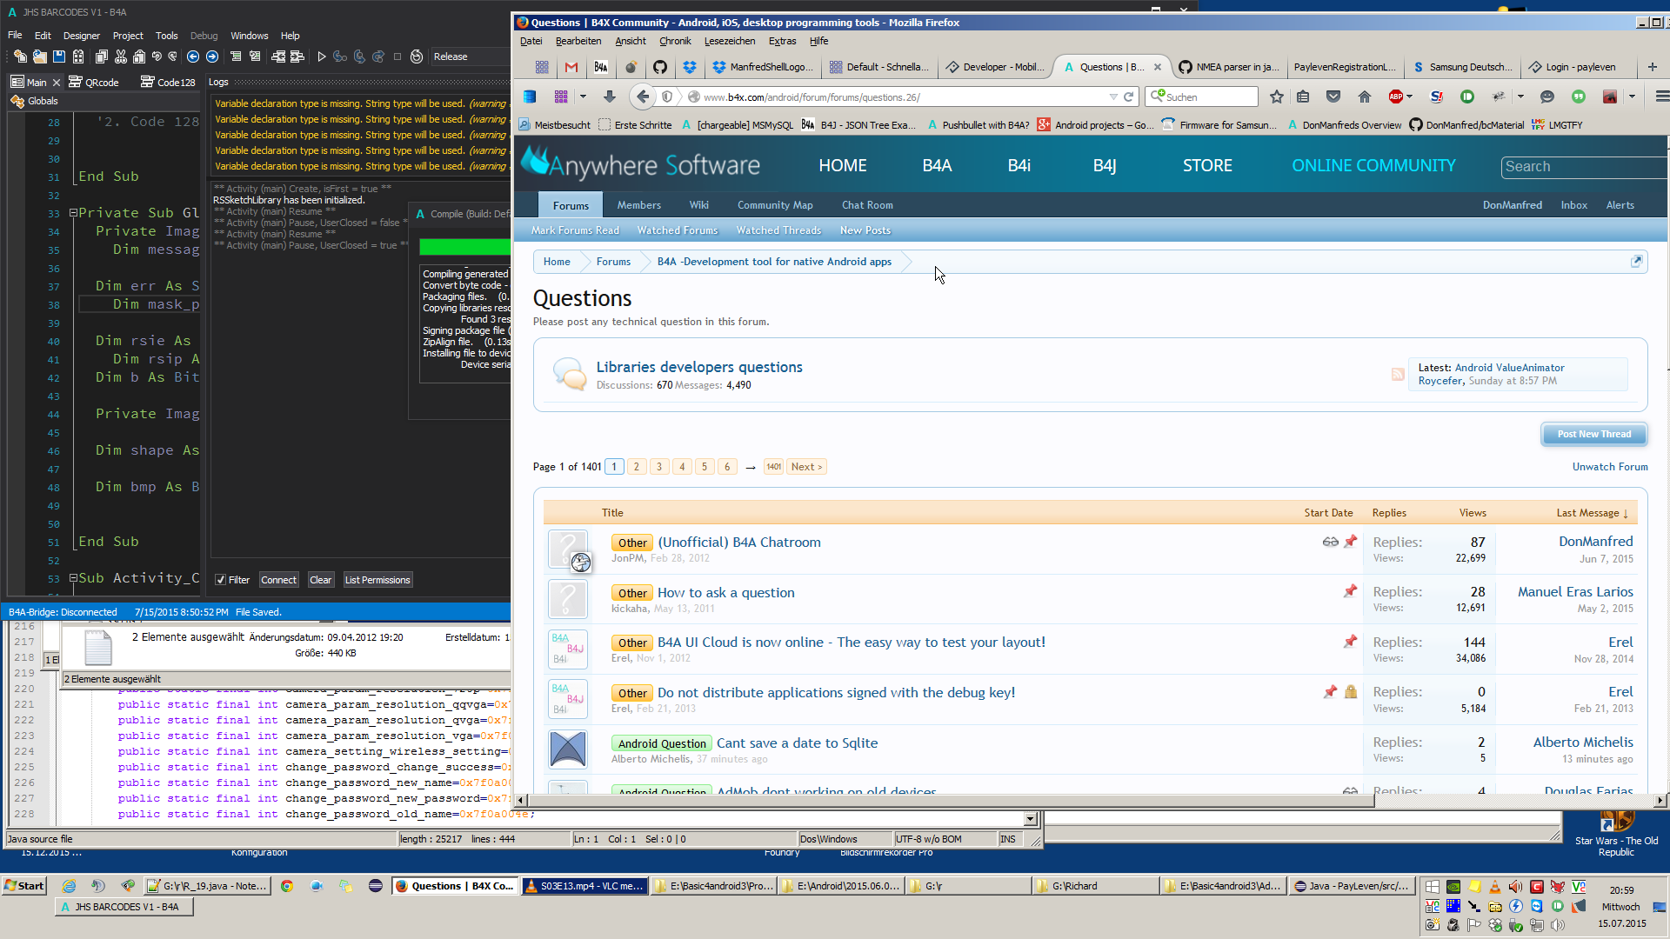Toggle the Filter checkbox in Logs panel

point(221,580)
